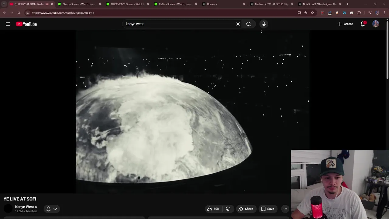Go to YouTube home via logo
389x219 pixels.
(x=26, y=24)
